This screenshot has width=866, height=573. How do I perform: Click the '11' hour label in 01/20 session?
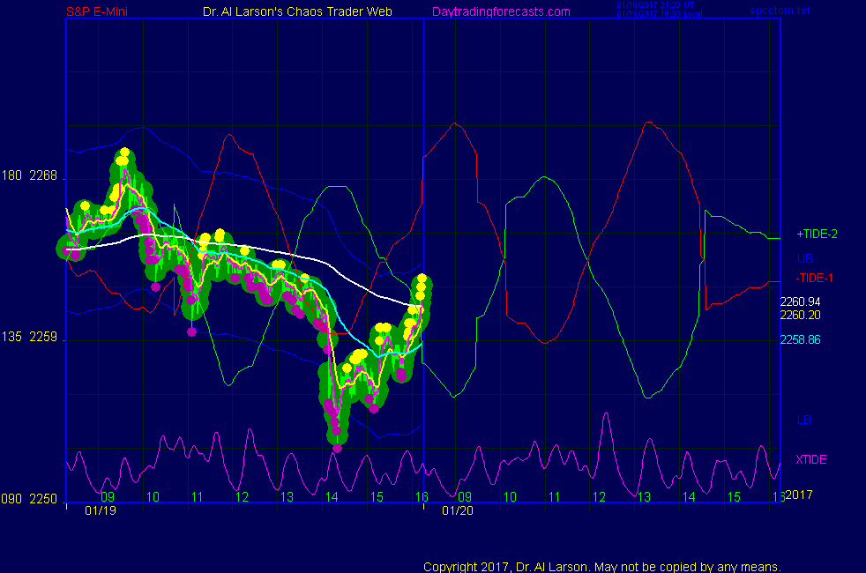point(555,497)
